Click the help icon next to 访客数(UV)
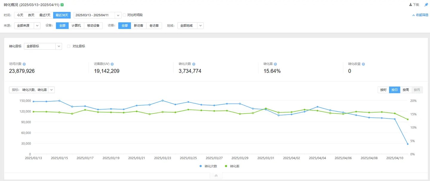Viewport: 430px width, 181px height. click(112, 64)
